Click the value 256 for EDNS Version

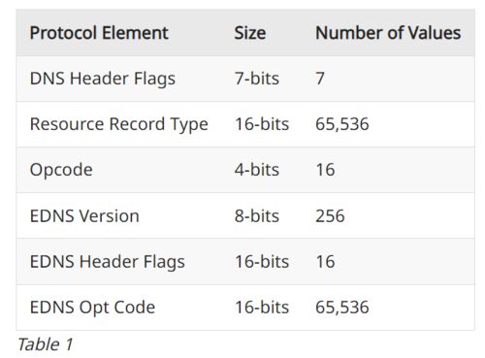330,216
